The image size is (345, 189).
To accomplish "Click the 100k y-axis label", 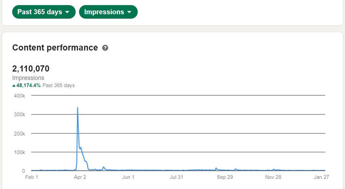I will (18, 152).
